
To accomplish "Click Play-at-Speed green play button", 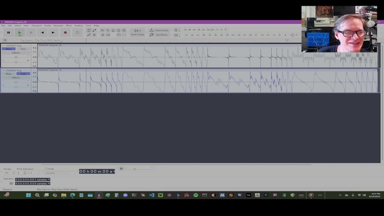I will click(121, 169).
